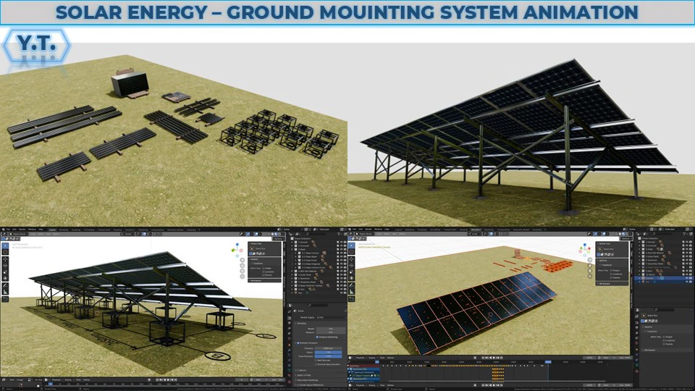This screenshot has width=695, height=391.
Task: Open Keying menu in right timeline
Action: (x=371, y=357)
